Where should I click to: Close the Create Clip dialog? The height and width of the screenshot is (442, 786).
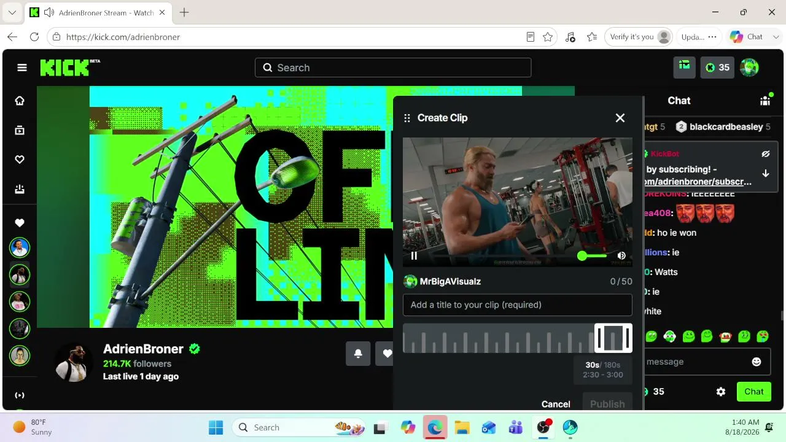coord(620,118)
